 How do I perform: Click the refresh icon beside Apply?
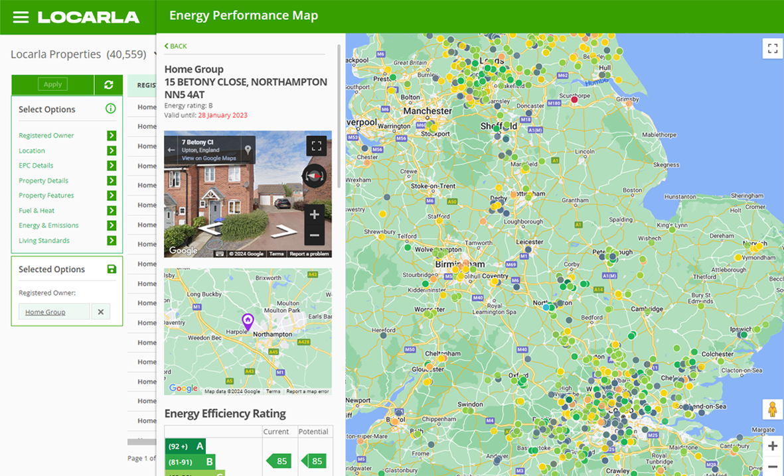pyautogui.click(x=108, y=85)
